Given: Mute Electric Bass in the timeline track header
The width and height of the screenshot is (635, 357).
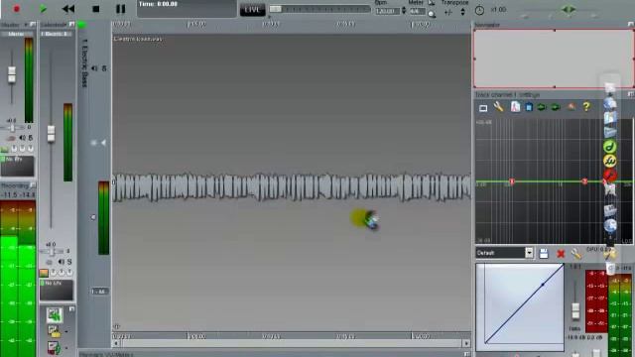Looking at the screenshot, I should (x=94, y=68).
